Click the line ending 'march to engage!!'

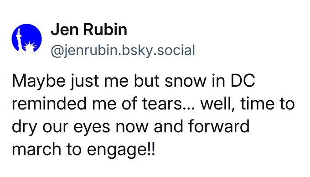coord(84,150)
